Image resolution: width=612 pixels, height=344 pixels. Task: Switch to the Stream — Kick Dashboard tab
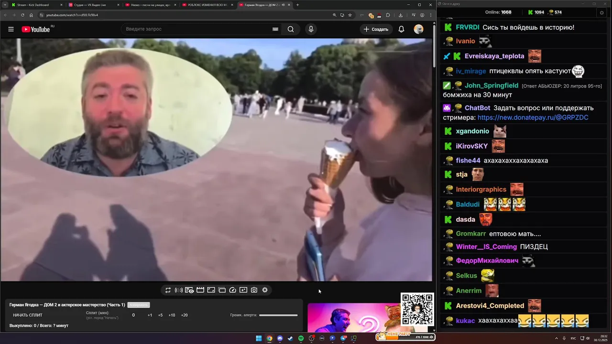pos(36,5)
